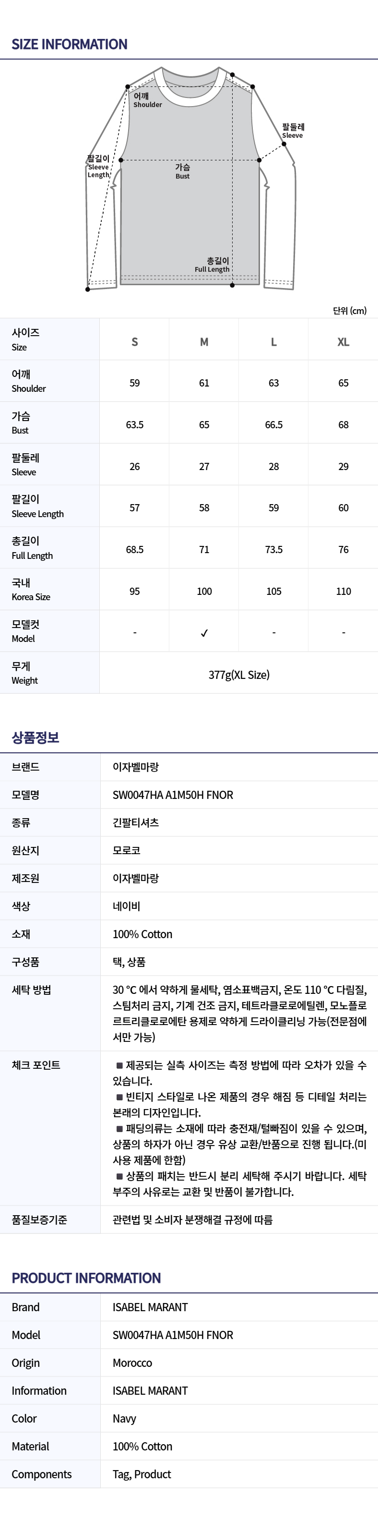Click the 단위 (cm) unit label
Viewport: 378px width, 1520px height.
pos(350,310)
